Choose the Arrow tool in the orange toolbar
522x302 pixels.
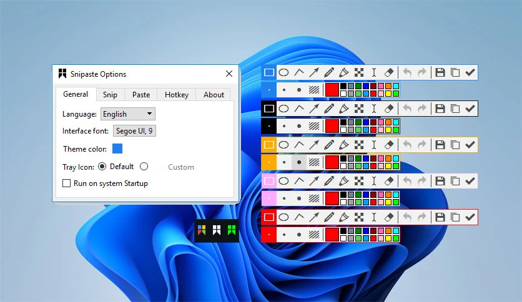pos(314,145)
